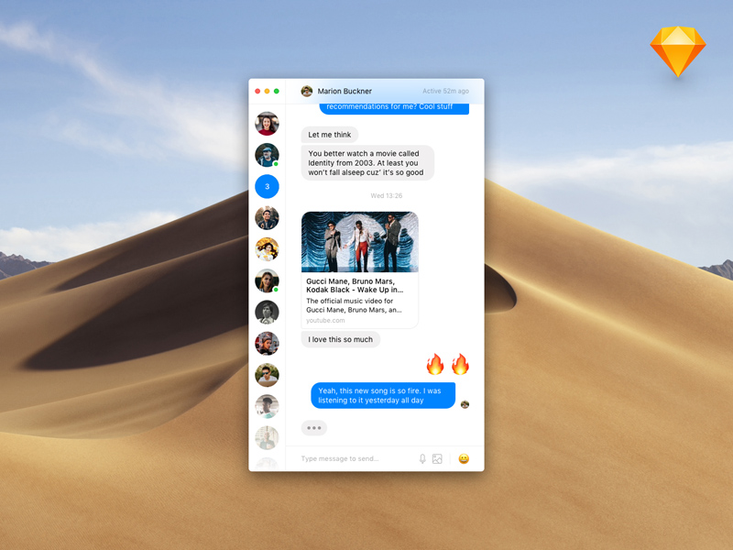The image size is (733, 550).
Task: Click the contact avatar with the green online dot
Action: coord(266,154)
